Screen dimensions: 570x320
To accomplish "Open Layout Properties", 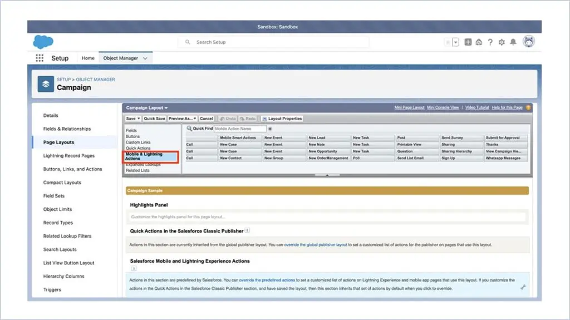I will tap(282, 119).
